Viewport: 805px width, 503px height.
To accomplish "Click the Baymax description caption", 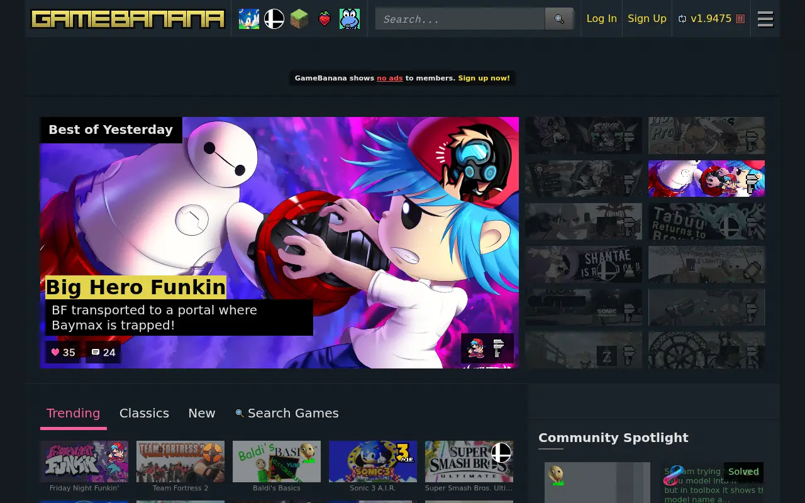I will point(179,318).
